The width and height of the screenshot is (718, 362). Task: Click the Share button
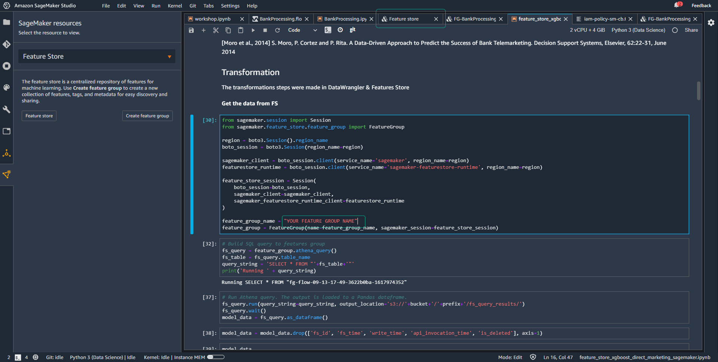(691, 30)
